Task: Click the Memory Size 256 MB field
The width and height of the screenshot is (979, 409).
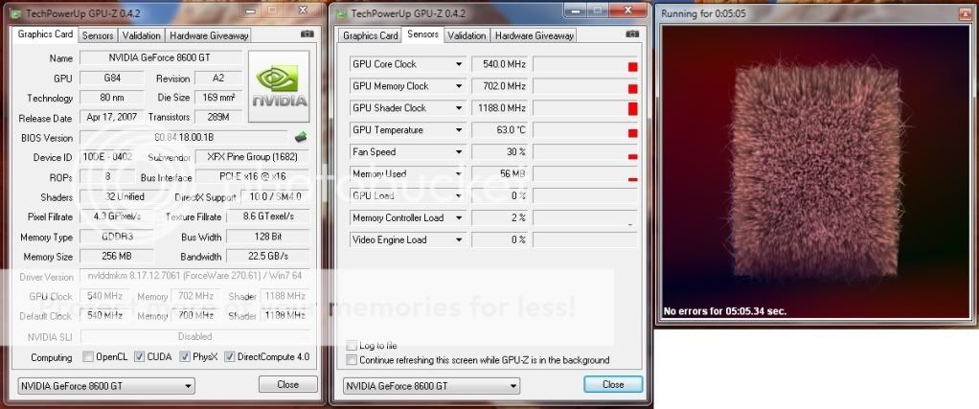Action: (x=117, y=257)
